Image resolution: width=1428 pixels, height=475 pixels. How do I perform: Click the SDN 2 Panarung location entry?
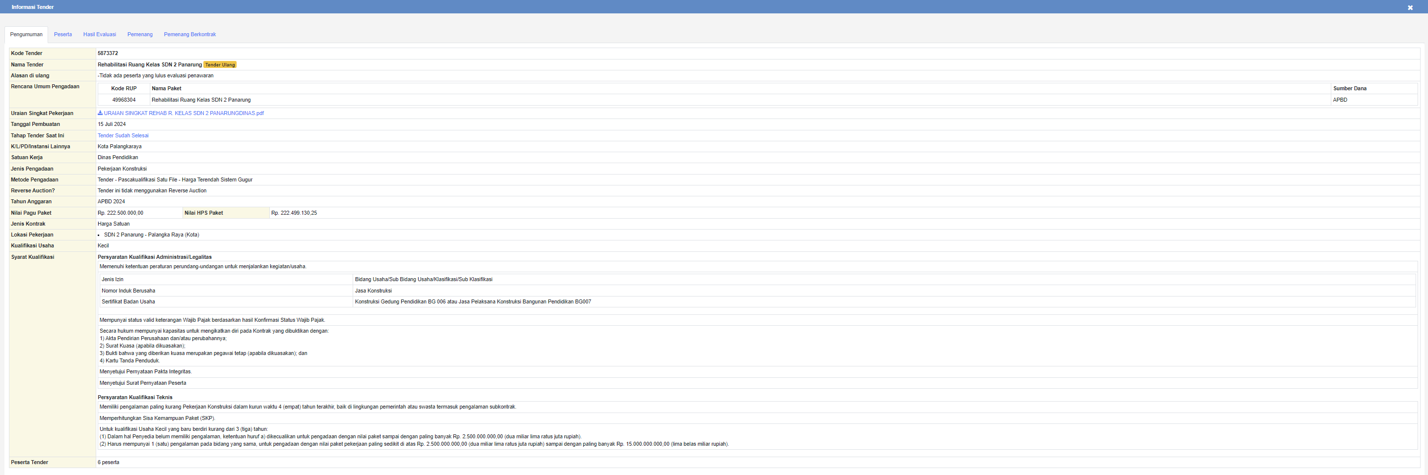point(151,235)
